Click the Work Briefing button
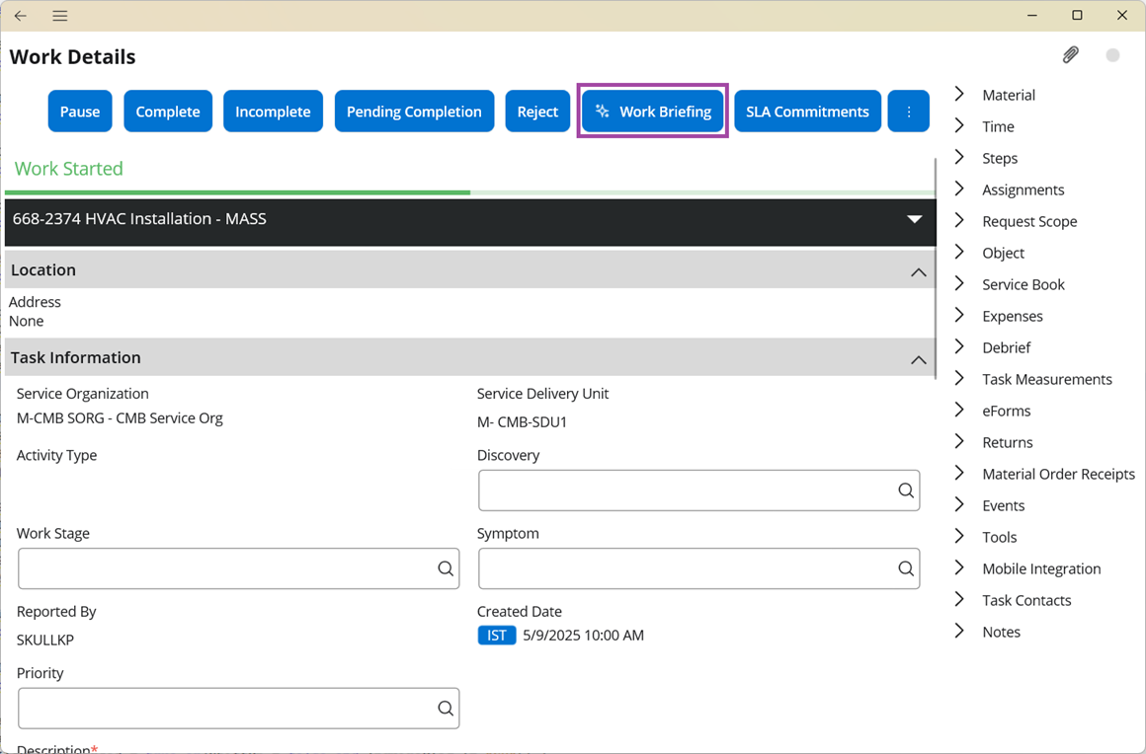The width and height of the screenshot is (1146, 754). pos(653,112)
